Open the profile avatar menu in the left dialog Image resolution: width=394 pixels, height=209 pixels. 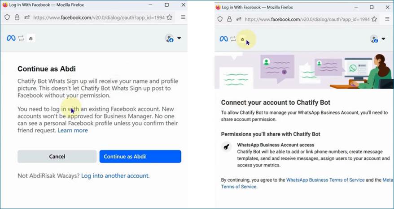point(169,38)
